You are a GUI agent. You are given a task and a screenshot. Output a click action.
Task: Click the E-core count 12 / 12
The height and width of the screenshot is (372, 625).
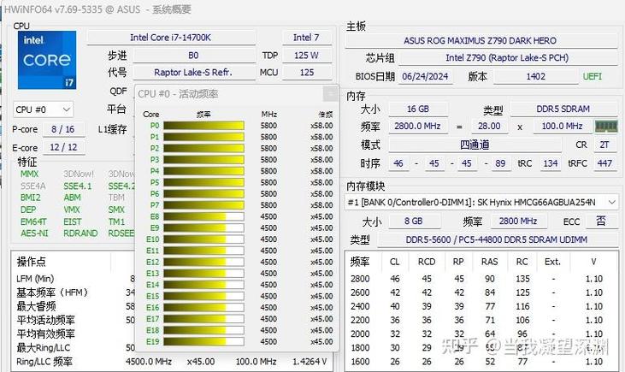click(x=63, y=147)
